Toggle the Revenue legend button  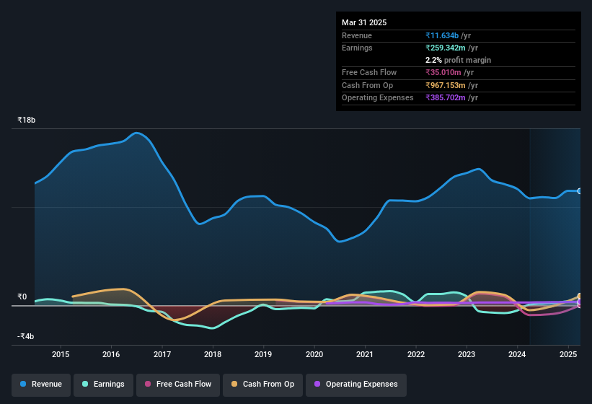pos(41,385)
